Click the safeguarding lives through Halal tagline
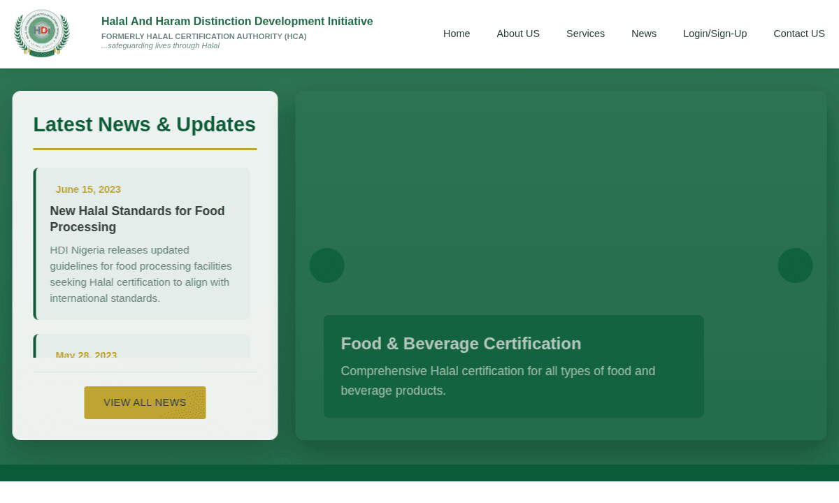 pyautogui.click(x=160, y=45)
